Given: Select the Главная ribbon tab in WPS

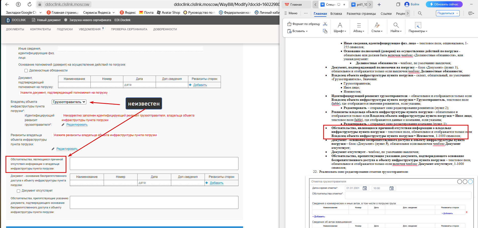Looking at the screenshot, I should [x=320, y=14].
